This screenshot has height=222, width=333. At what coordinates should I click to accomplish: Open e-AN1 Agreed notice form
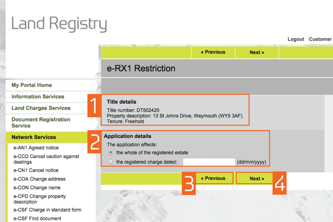[36, 148]
